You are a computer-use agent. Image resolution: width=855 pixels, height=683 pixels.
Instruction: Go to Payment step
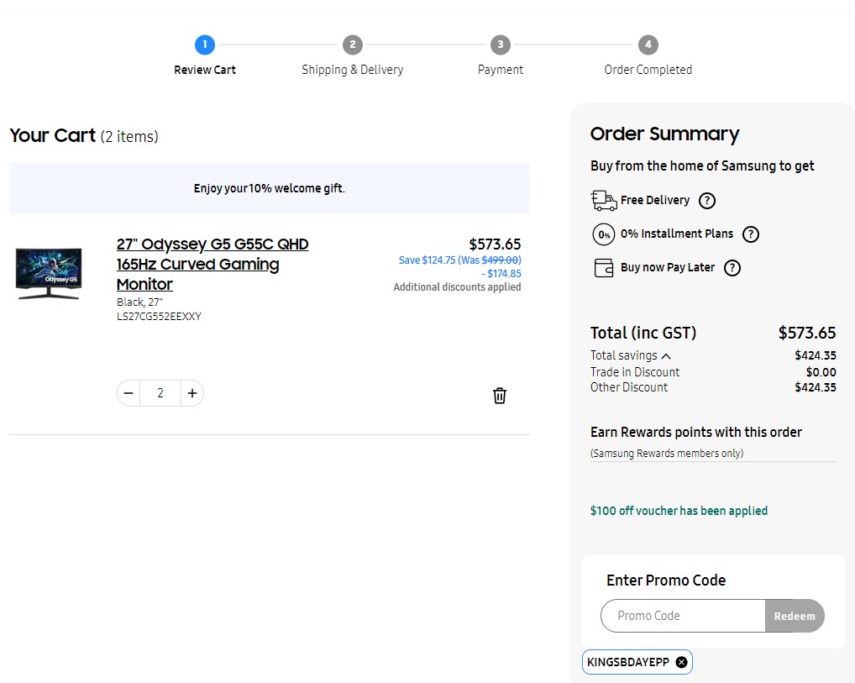point(501,45)
